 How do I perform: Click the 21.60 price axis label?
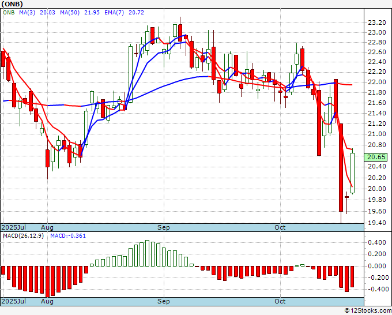(x=377, y=103)
